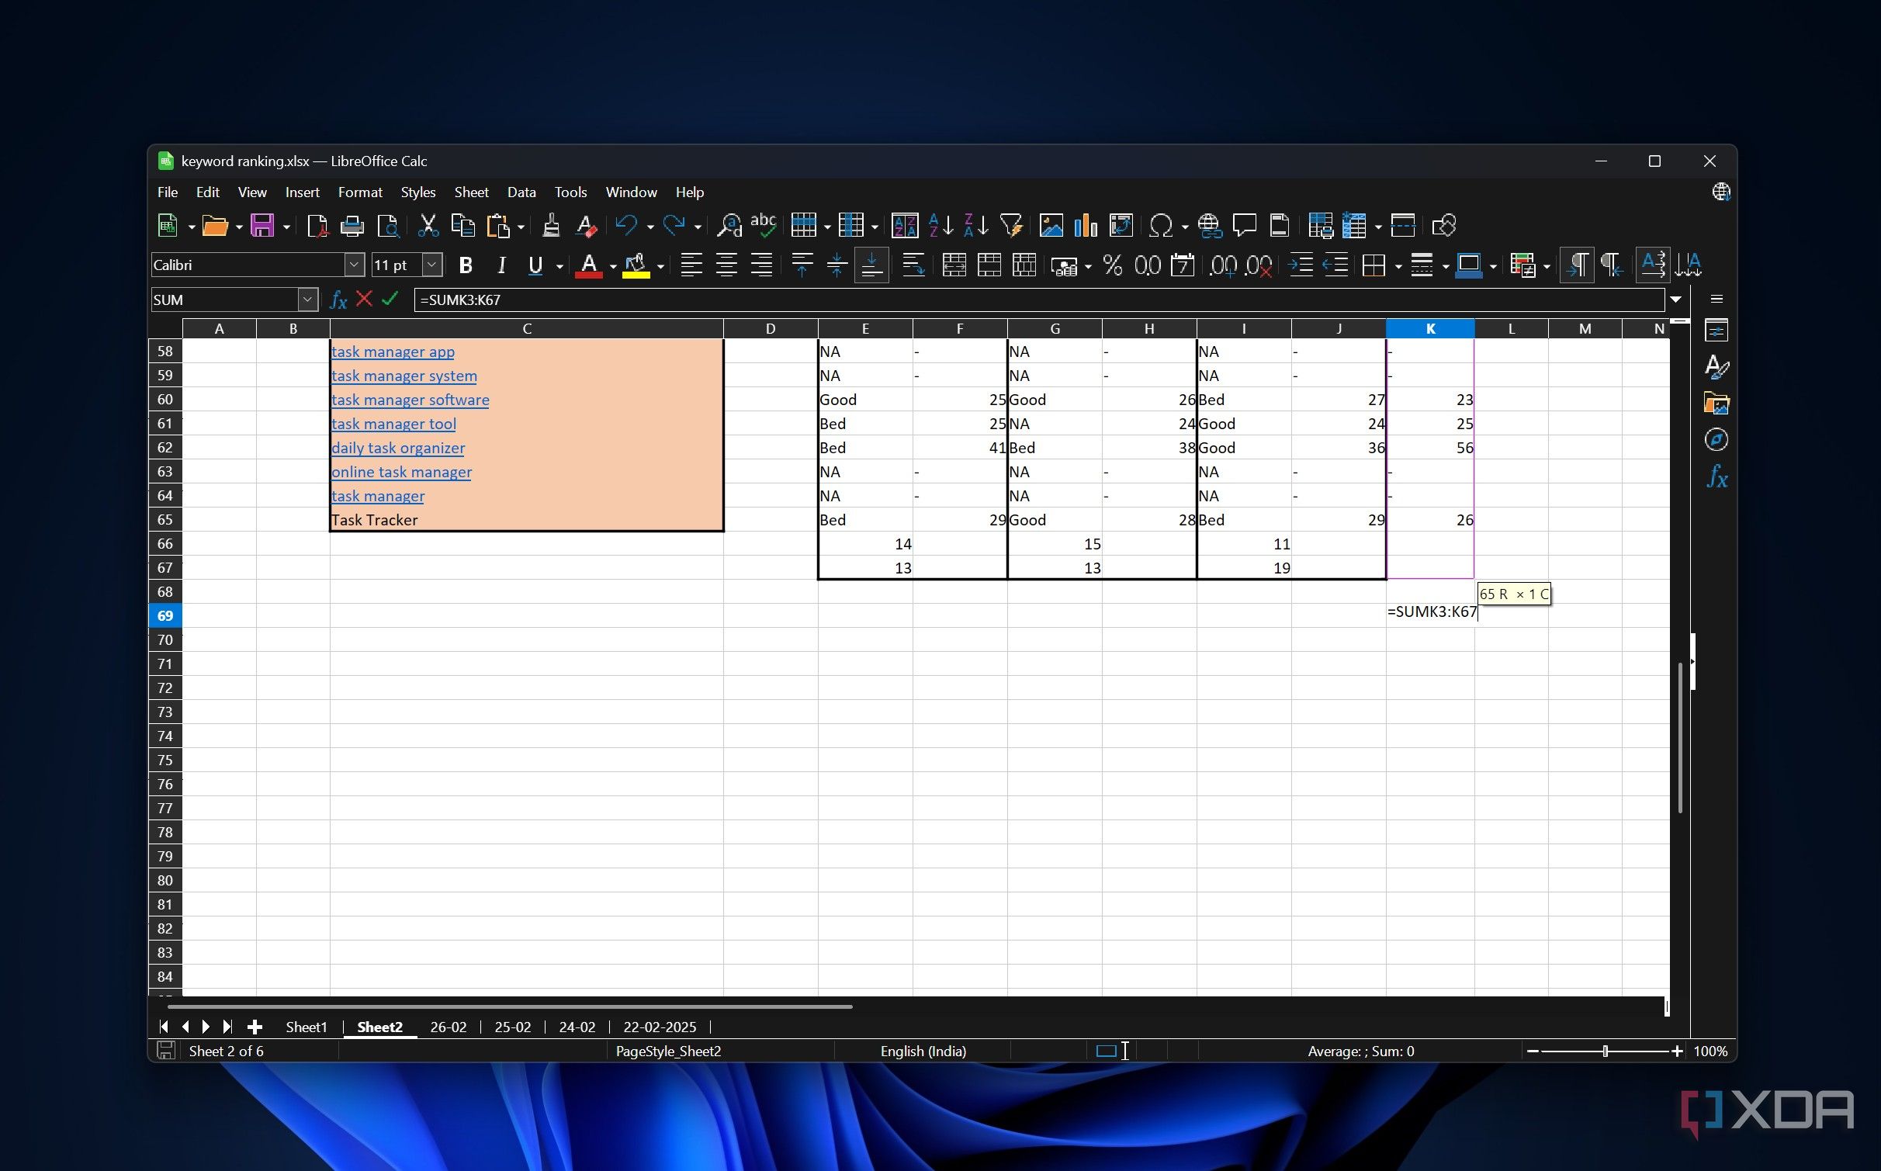1881x1171 pixels.
Task: Expand the formula bar
Action: [x=1675, y=300]
